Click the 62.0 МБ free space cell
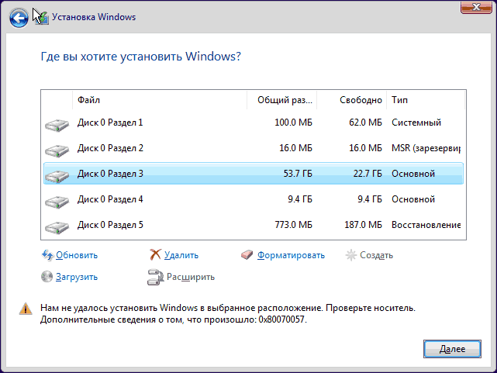Image resolution: width=497 pixels, height=373 pixels. (x=365, y=123)
